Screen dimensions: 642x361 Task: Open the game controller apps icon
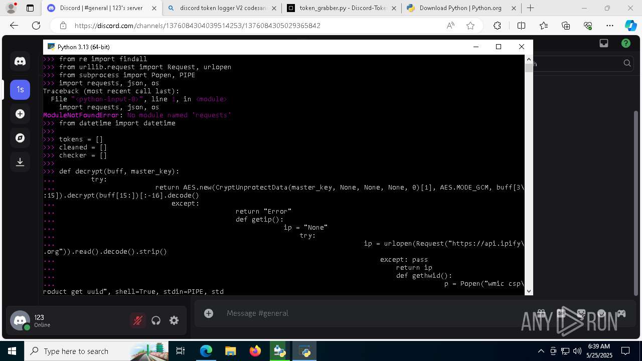pos(621,313)
